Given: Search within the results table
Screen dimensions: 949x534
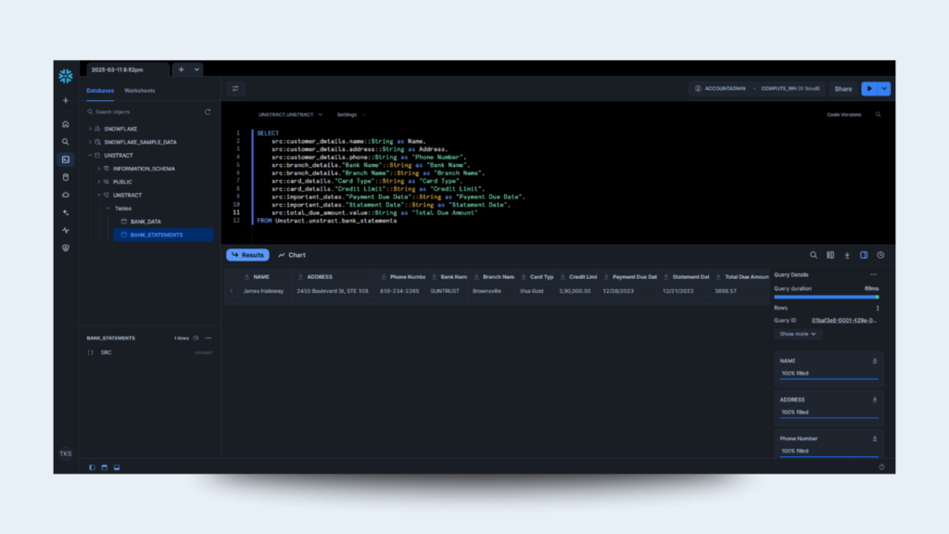Looking at the screenshot, I should [814, 255].
